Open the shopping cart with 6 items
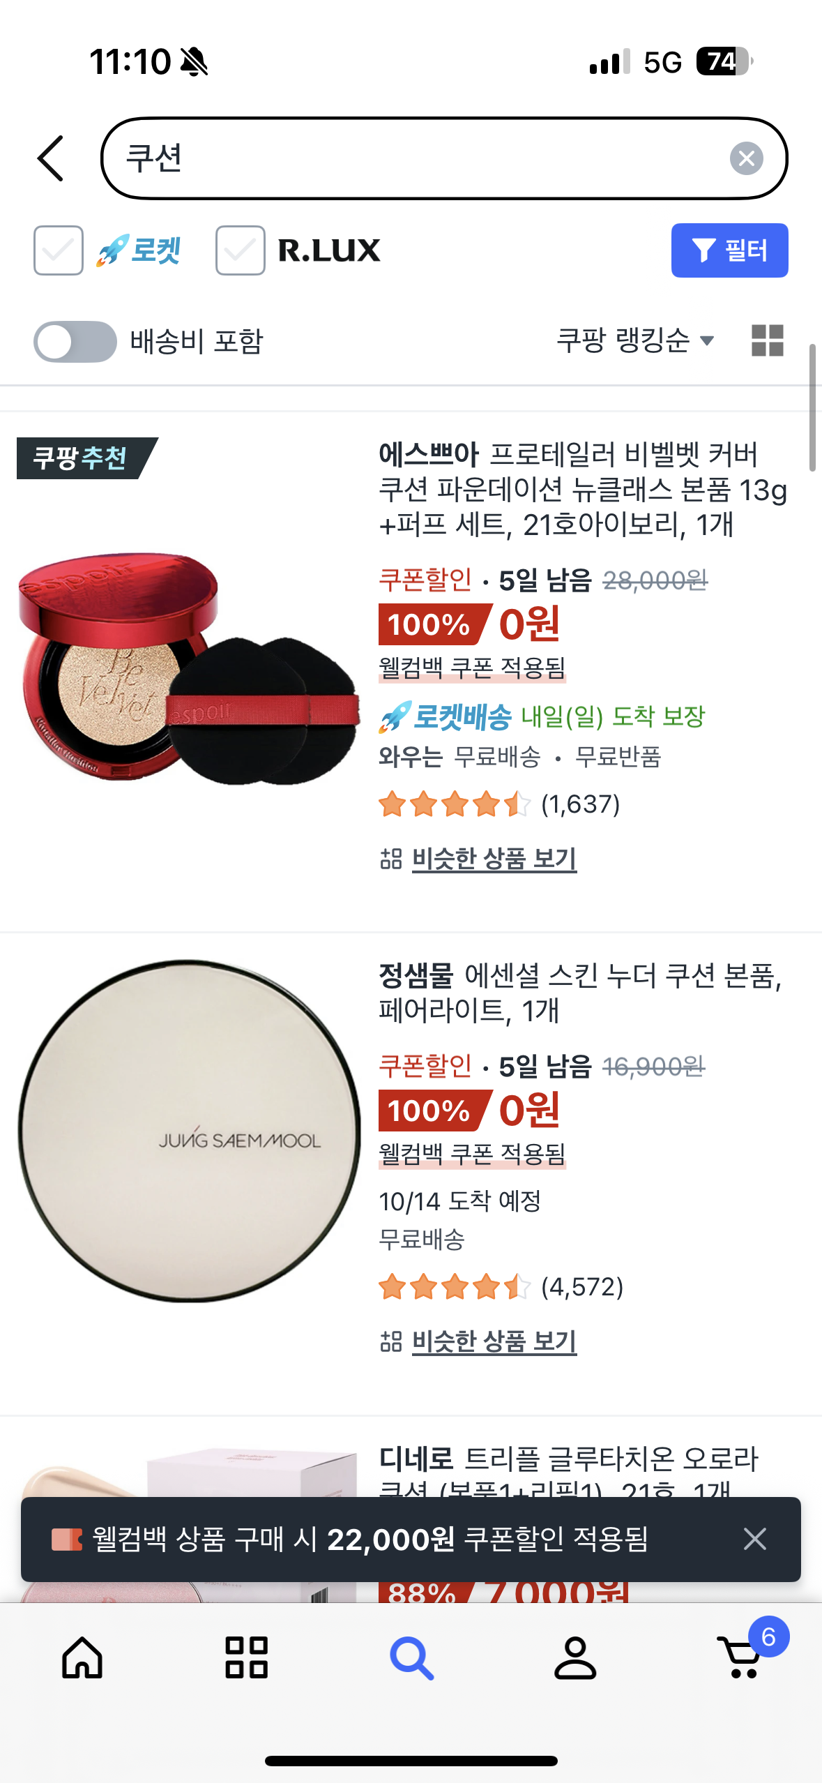Image resolution: width=822 pixels, height=1783 pixels. [747, 1652]
